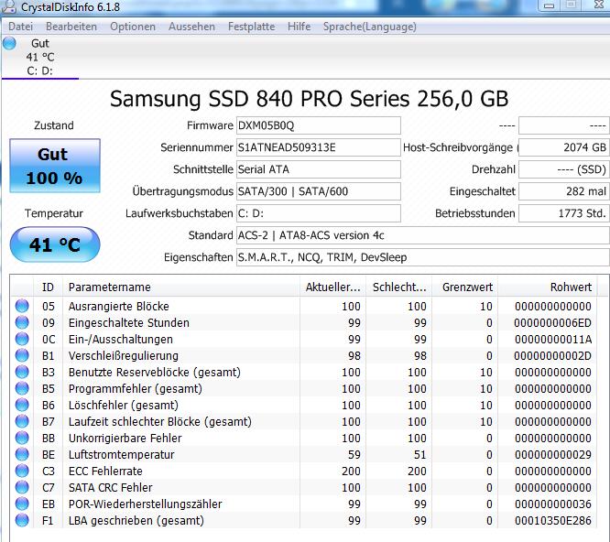Select the LBA geschrieben (gesamt) parameter name
Viewport: 610px width, 542px height.
pyautogui.click(x=136, y=521)
